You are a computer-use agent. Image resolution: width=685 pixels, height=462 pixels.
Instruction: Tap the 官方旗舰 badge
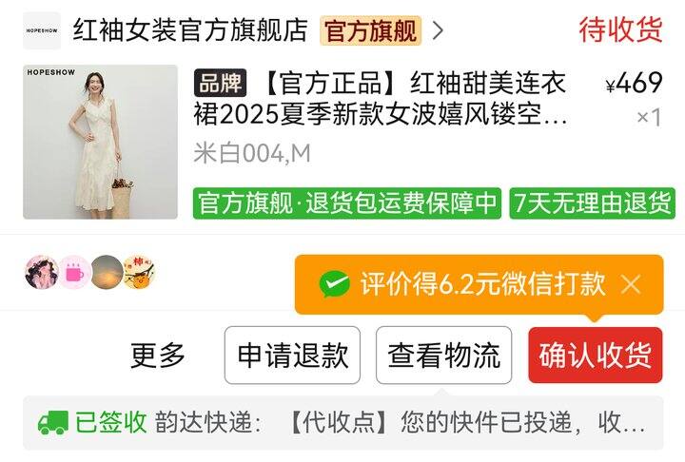(x=370, y=30)
